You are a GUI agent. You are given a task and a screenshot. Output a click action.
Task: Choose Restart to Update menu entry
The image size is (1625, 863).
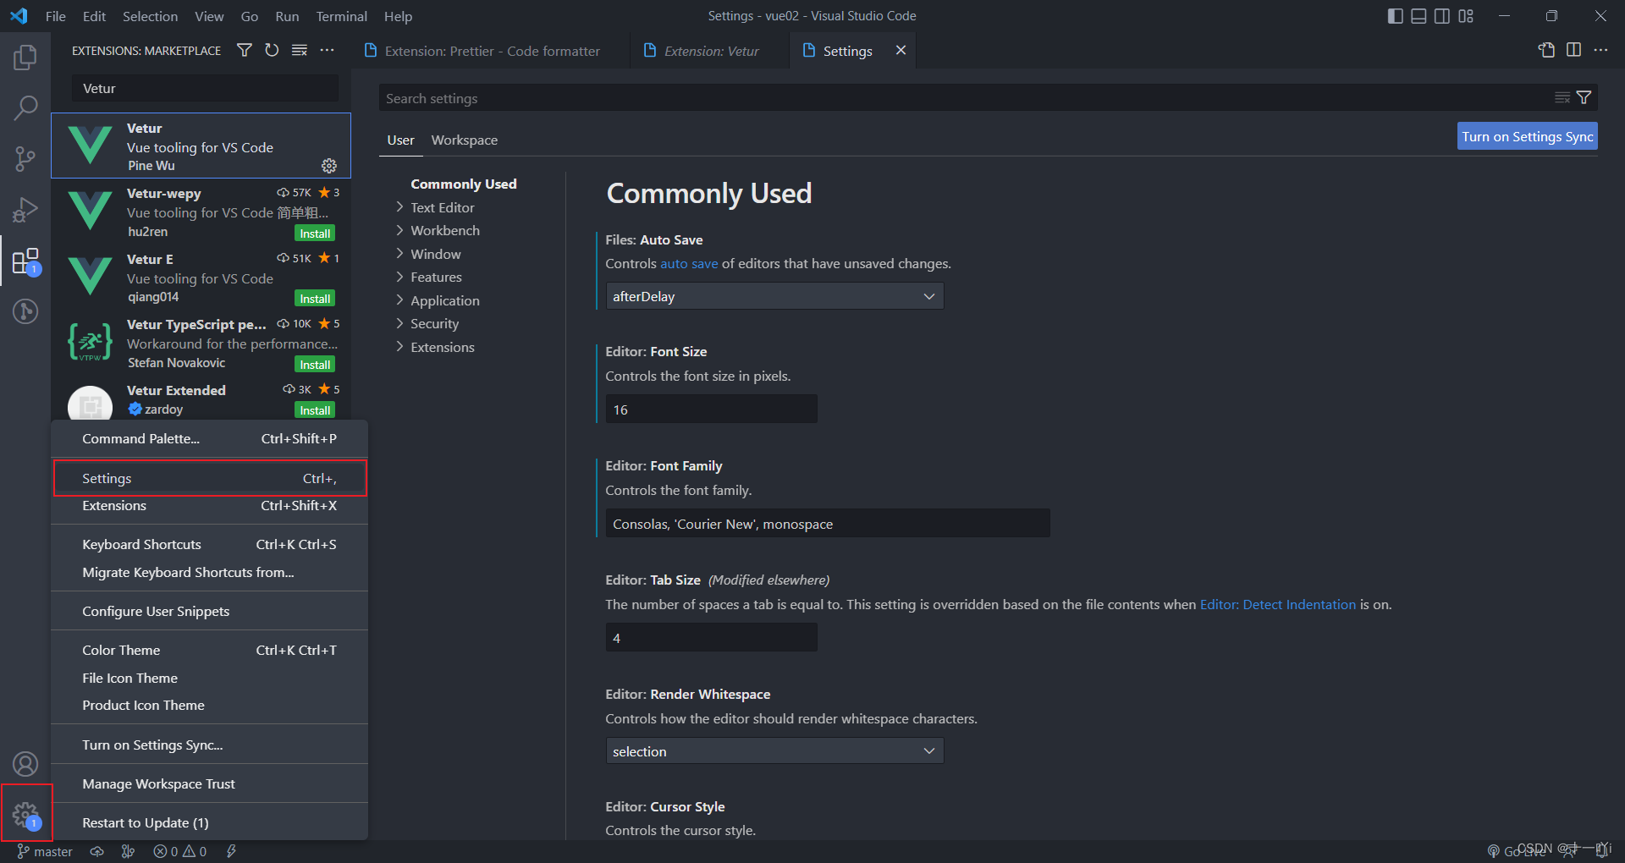[210, 822]
